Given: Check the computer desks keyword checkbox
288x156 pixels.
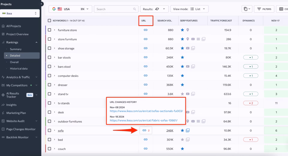Looking at the screenshot, I should (x=49, y=76).
